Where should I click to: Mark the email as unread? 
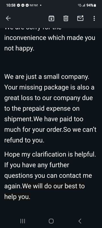click(x=80, y=18)
